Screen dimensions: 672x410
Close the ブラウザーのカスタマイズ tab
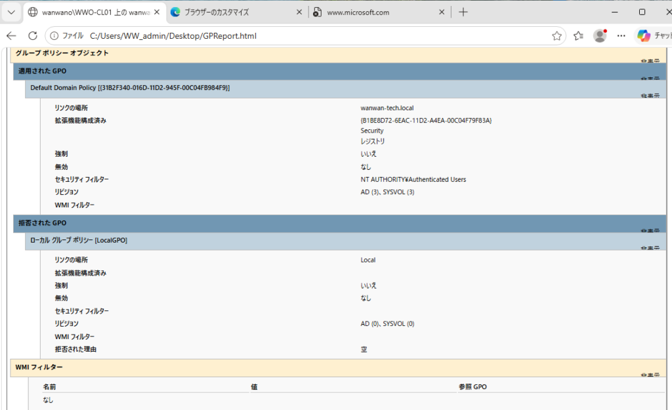299,12
